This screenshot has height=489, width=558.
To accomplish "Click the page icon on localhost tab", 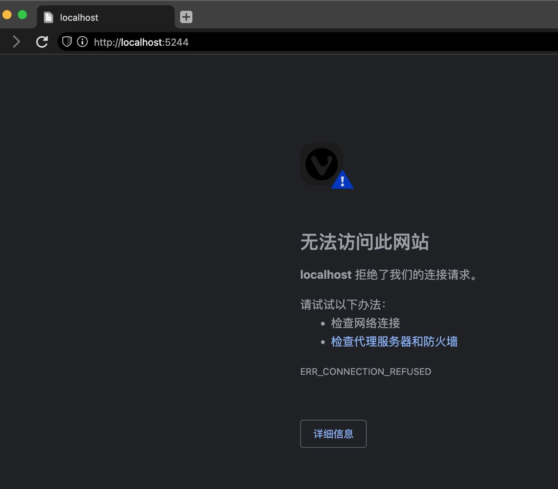I will pyautogui.click(x=48, y=17).
